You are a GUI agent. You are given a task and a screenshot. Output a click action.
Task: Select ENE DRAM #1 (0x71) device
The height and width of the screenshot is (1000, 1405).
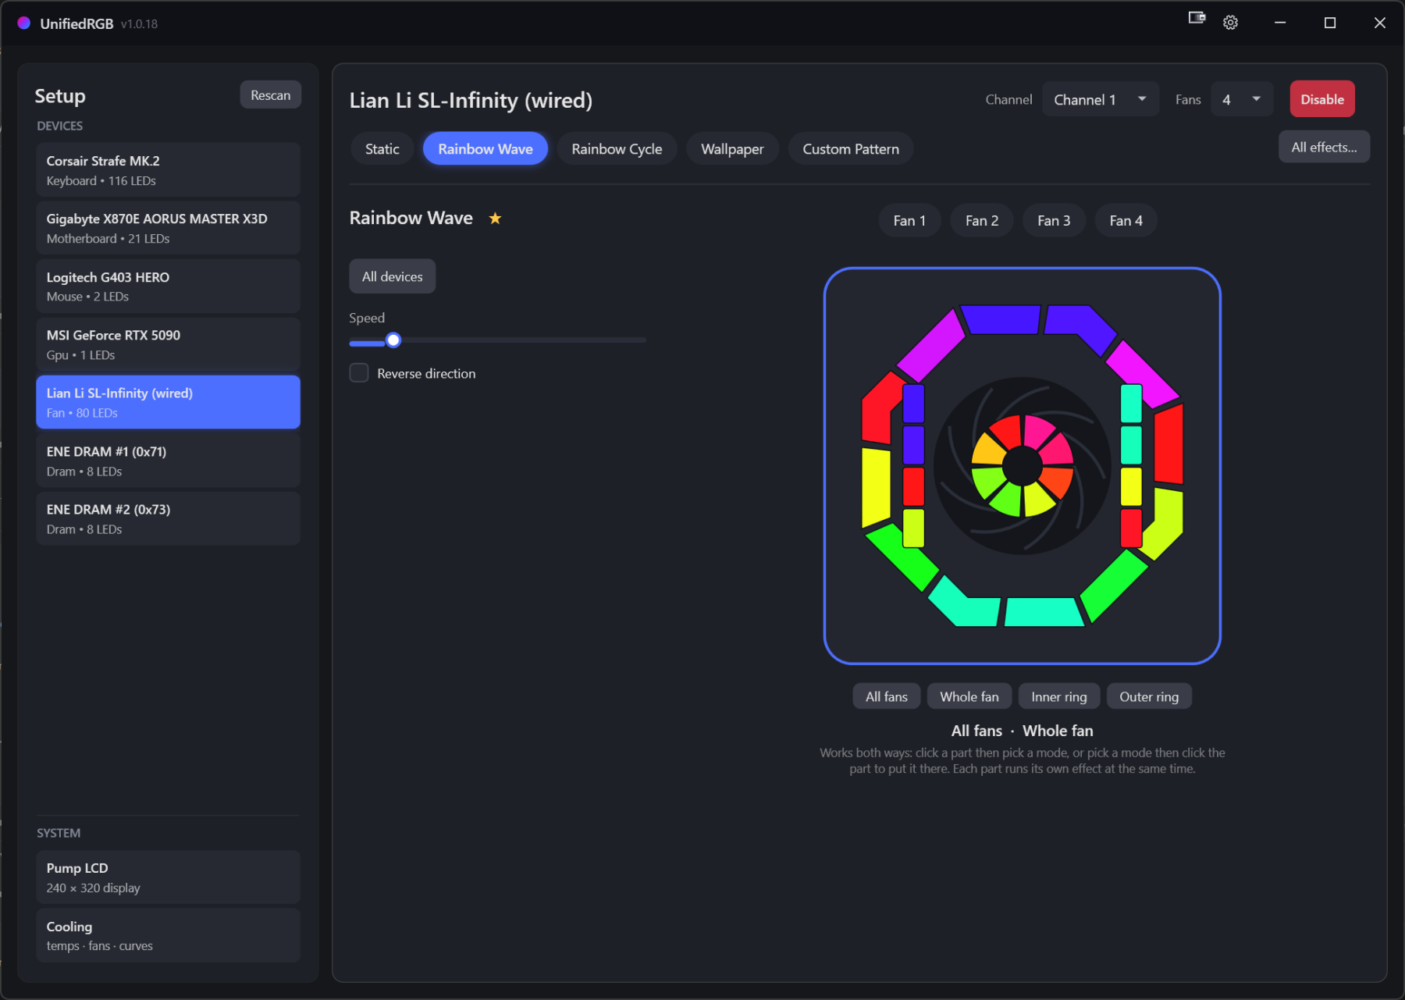pos(168,461)
